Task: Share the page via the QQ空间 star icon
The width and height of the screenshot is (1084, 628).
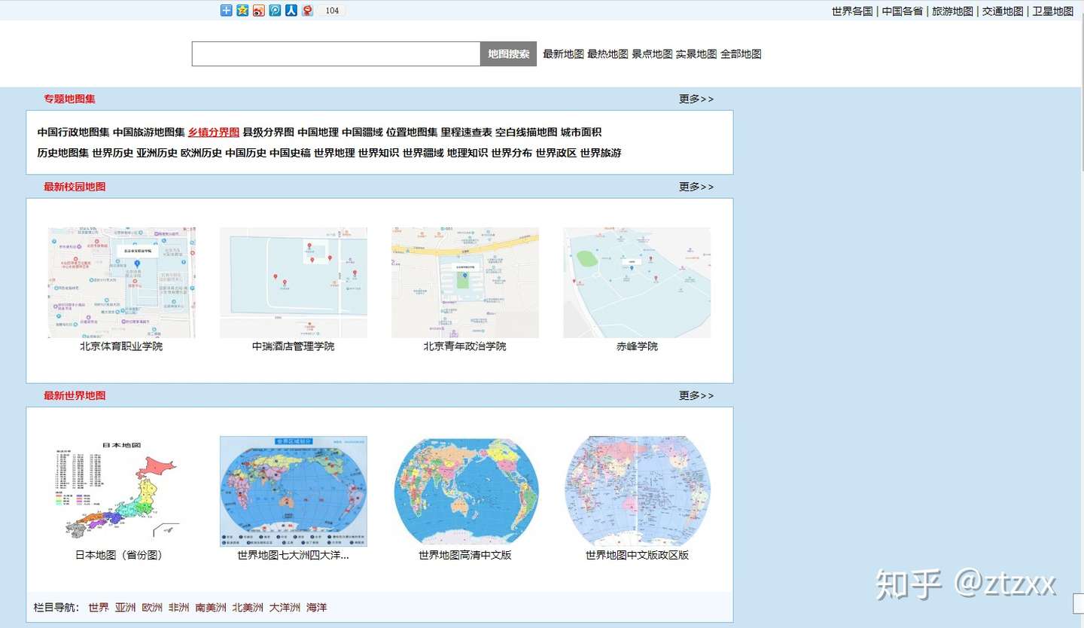Action: click(x=241, y=11)
